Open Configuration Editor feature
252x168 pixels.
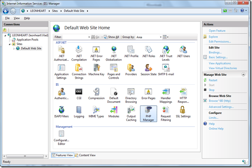tap(62, 138)
